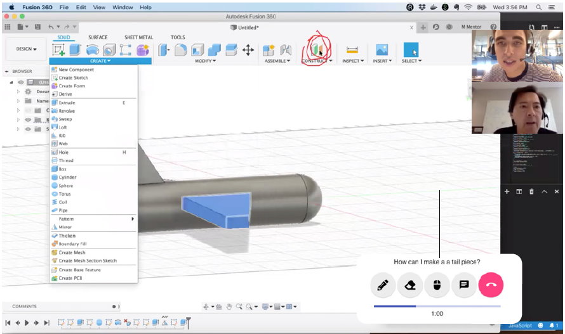This screenshot has height=334, width=565.
Task: Click the Joint assemble icon
Action: point(286,49)
